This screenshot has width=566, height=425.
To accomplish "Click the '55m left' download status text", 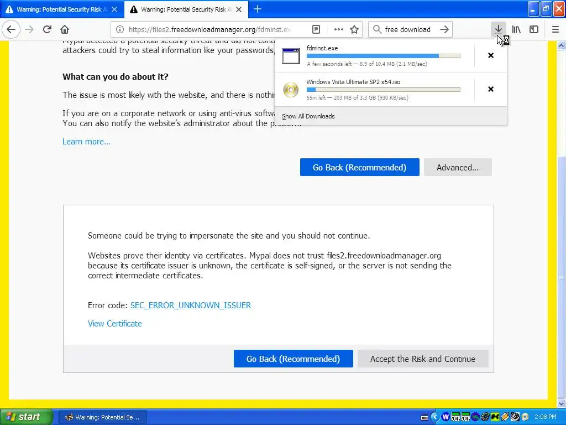I will (x=358, y=97).
